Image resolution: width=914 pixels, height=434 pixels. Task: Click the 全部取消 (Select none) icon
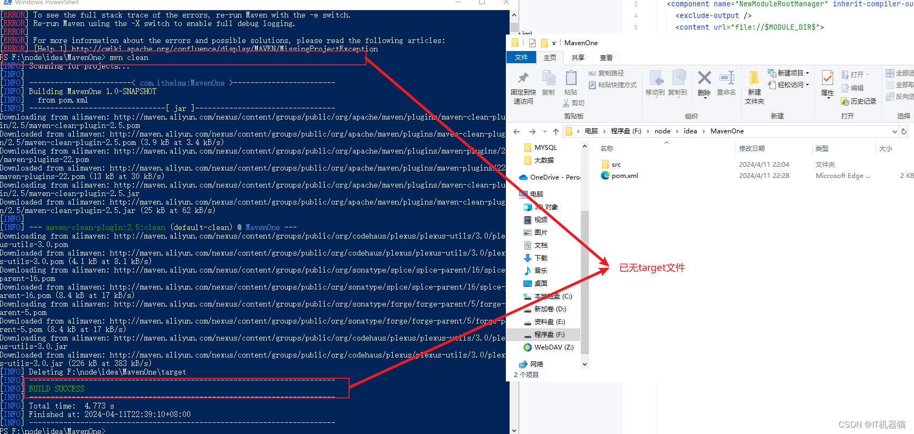coord(890,85)
